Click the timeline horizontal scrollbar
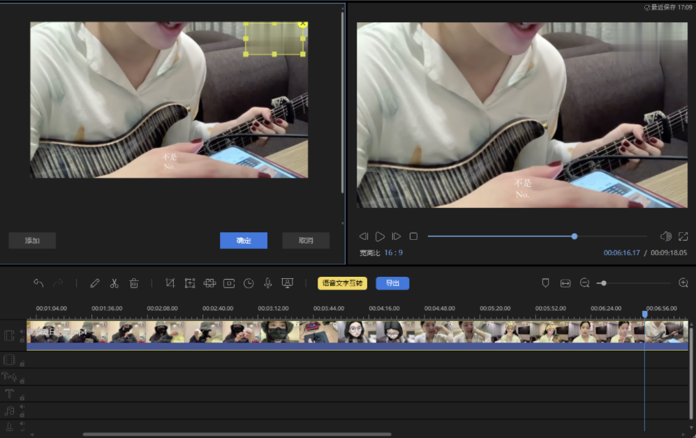 click(237, 435)
